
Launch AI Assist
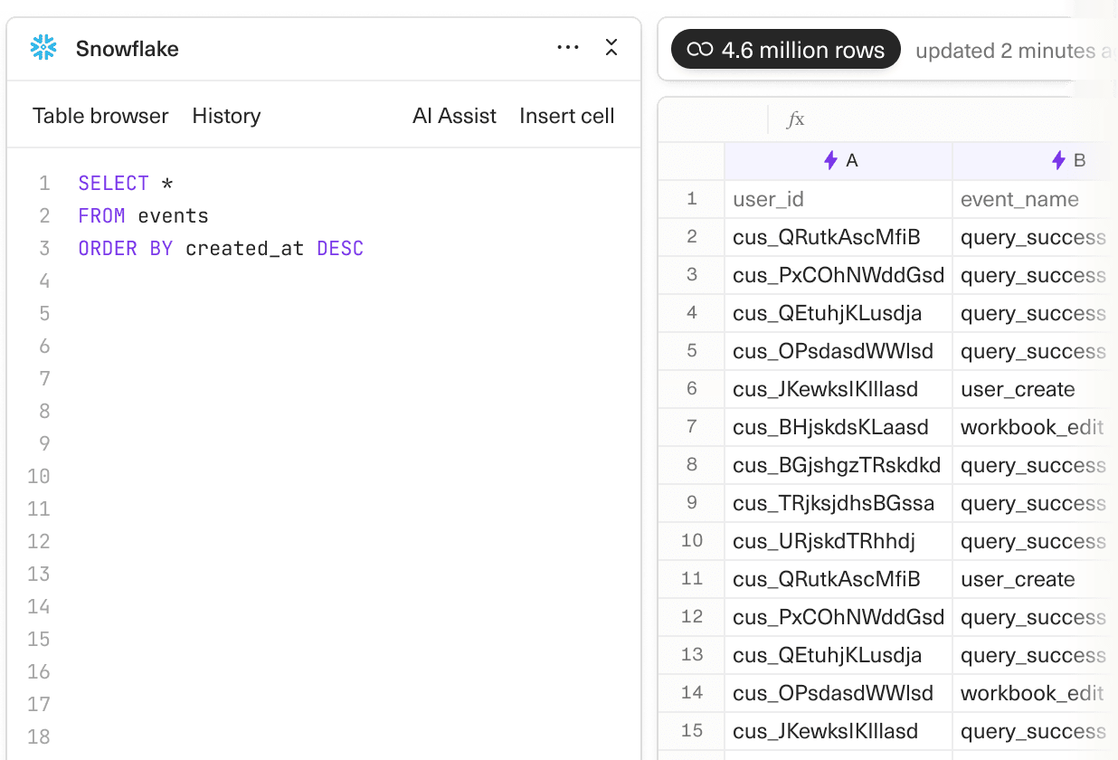coord(454,116)
